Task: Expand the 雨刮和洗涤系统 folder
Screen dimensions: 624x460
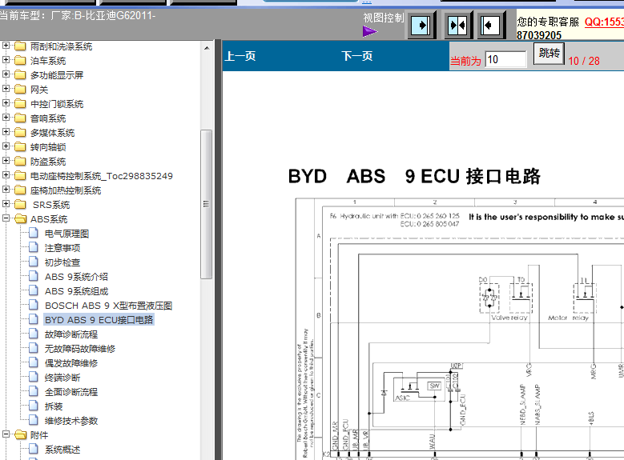Action: click(6, 46)
